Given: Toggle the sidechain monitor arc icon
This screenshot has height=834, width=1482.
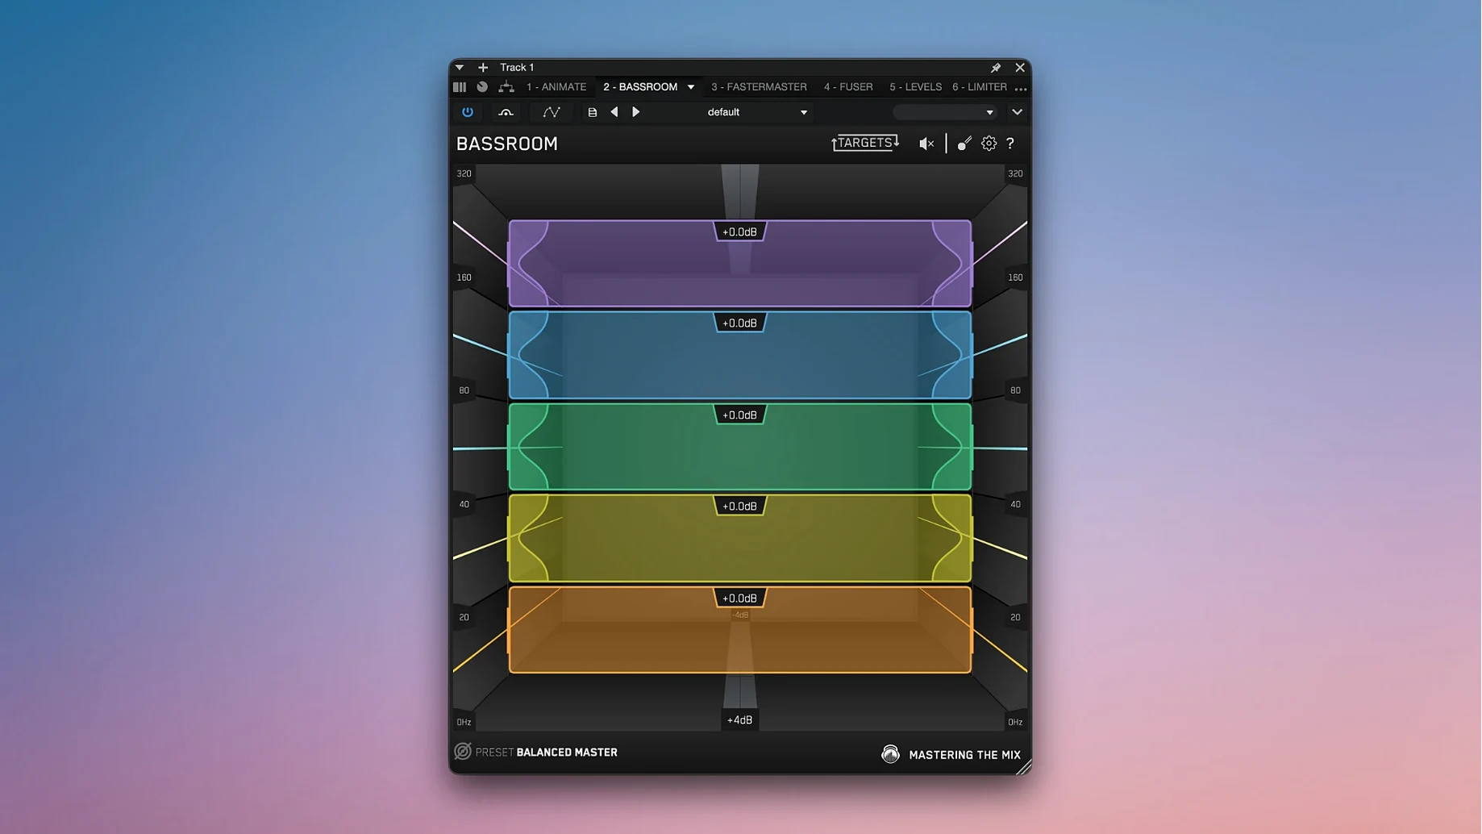Looking at the screenshot, I should point(506,112).
